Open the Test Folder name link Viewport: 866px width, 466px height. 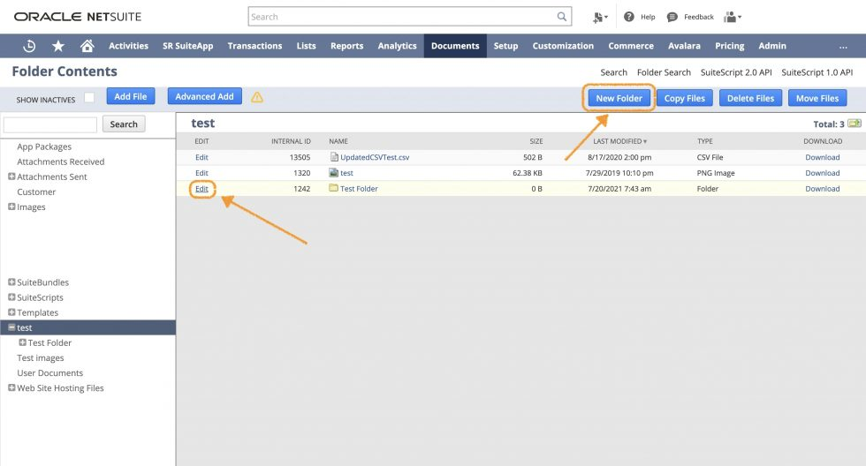[x=359, y=189]
